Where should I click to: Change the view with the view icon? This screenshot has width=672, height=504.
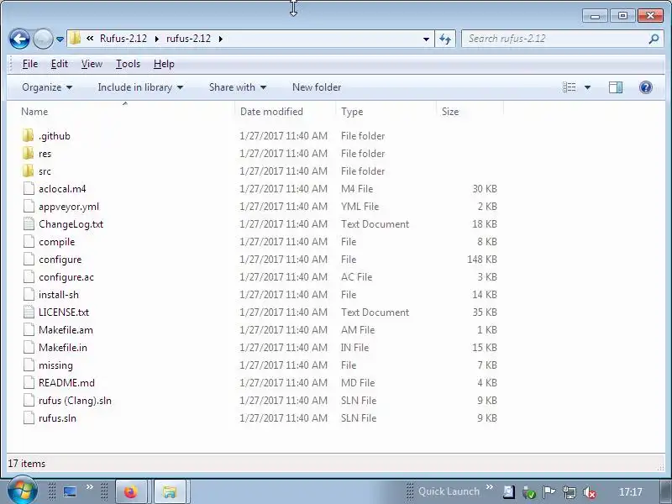570,87
